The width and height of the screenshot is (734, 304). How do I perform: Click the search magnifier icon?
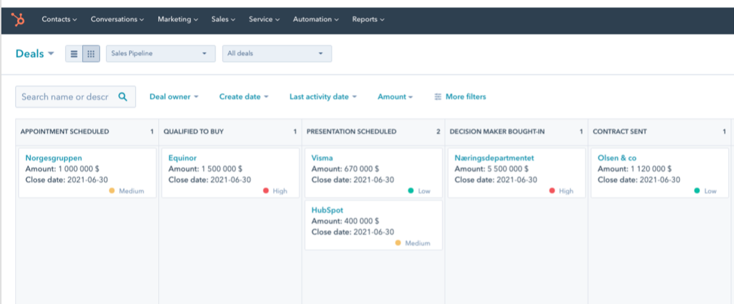tap(122, 97)
